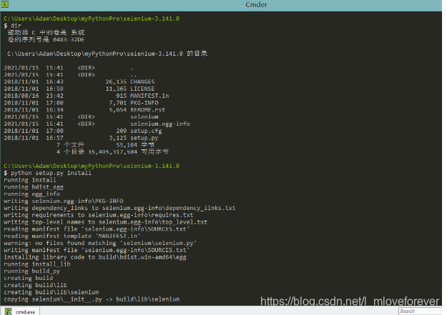Click the setup.py file entry in listing
This screenshot has width=447, height=315.
(x=144, y=138)
